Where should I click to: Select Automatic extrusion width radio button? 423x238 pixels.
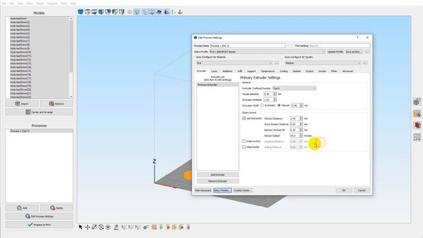262,105
